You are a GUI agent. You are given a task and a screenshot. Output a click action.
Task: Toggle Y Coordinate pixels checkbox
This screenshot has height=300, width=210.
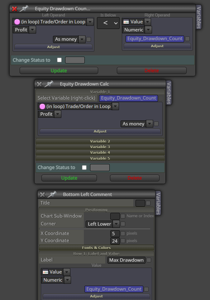[x=123, y=241]
